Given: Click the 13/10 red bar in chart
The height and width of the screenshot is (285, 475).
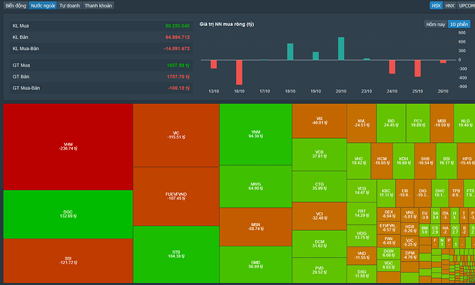Looking at the screenshot, I should coord(213,65).
